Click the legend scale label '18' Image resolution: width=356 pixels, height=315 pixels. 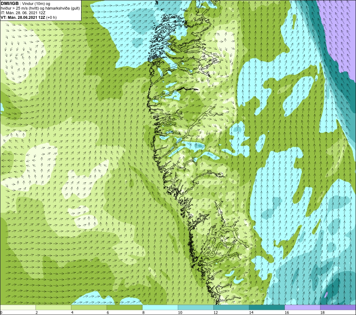(322, 313)
